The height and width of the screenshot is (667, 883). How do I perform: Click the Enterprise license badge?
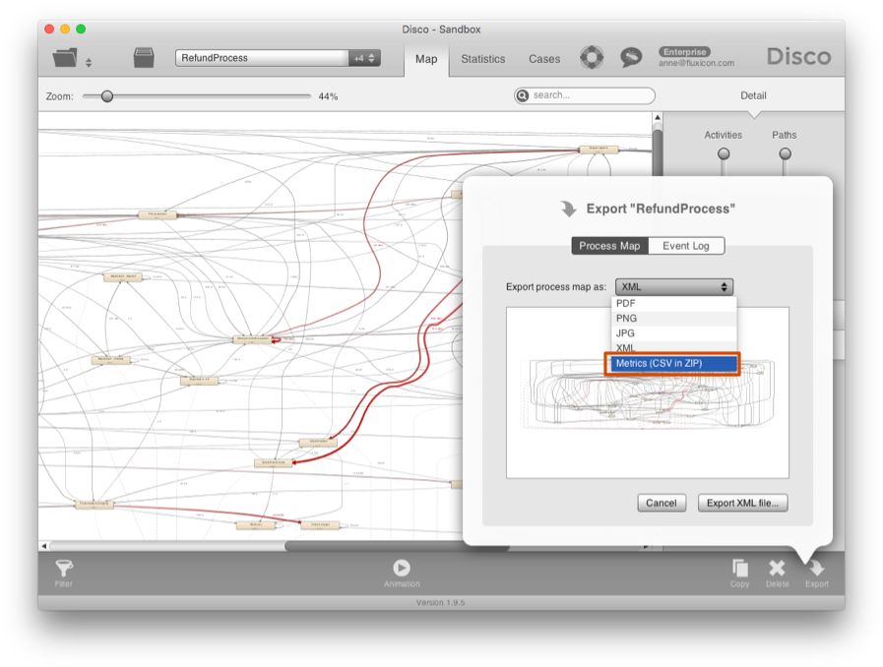(684, 52)
